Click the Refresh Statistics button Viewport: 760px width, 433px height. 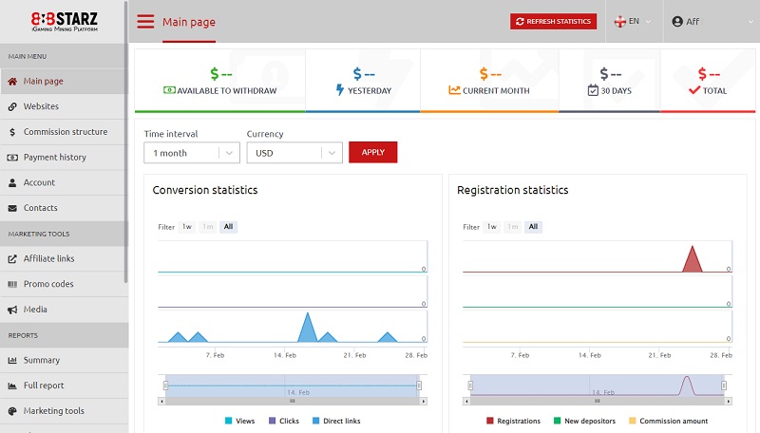coord(553,21)
